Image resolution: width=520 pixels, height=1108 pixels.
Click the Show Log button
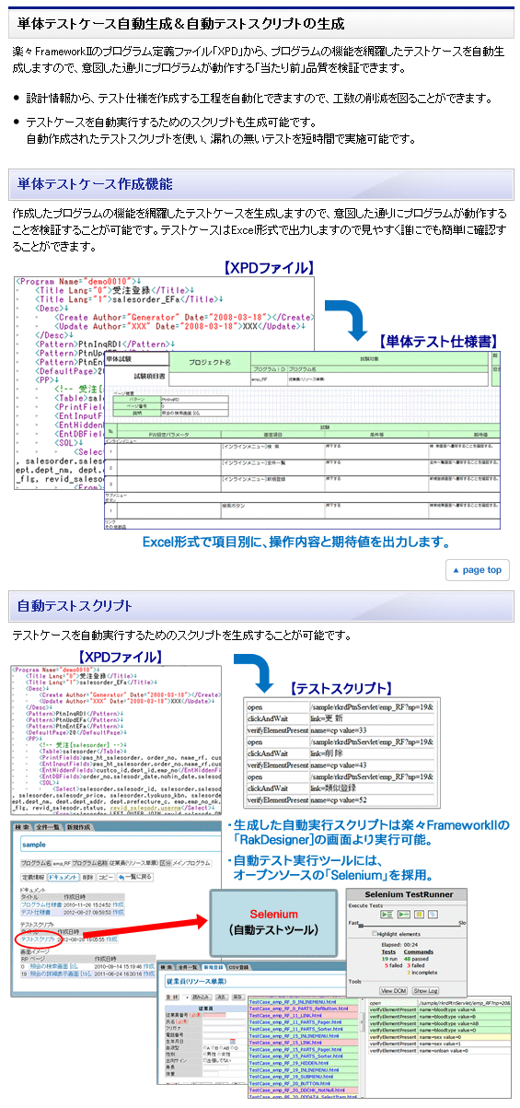click(425, 990)
